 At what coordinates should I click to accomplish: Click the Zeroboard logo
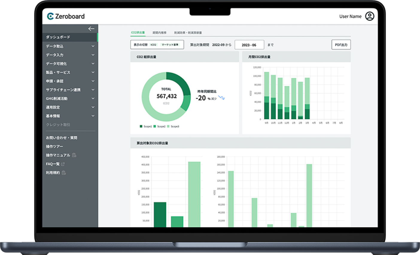tap(66, 16)
